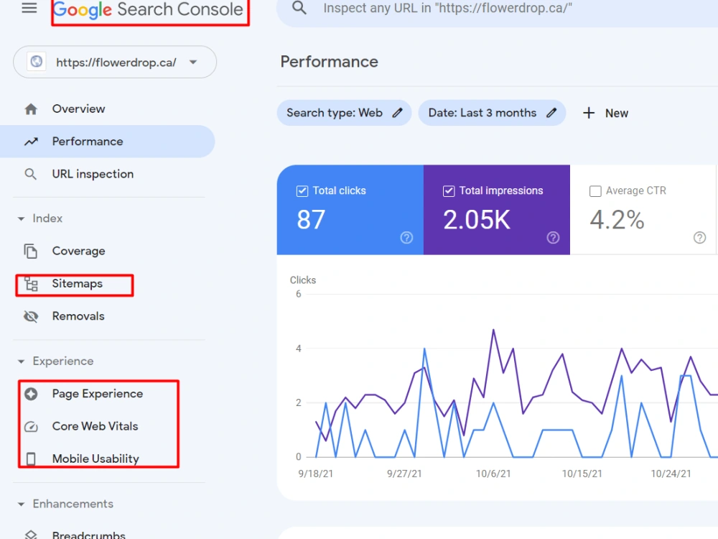Click the 2.05K impressions value

click(x=477, y=219)
